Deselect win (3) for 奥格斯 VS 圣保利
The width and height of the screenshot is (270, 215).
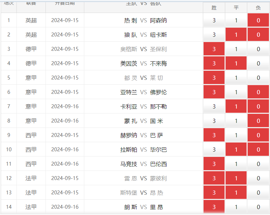click(x=214, y=49)
